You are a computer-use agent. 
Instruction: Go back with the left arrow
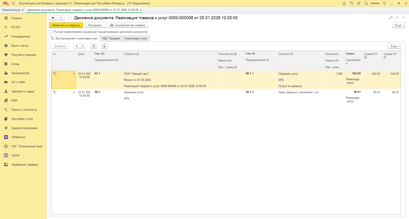(x=53, y=18)
